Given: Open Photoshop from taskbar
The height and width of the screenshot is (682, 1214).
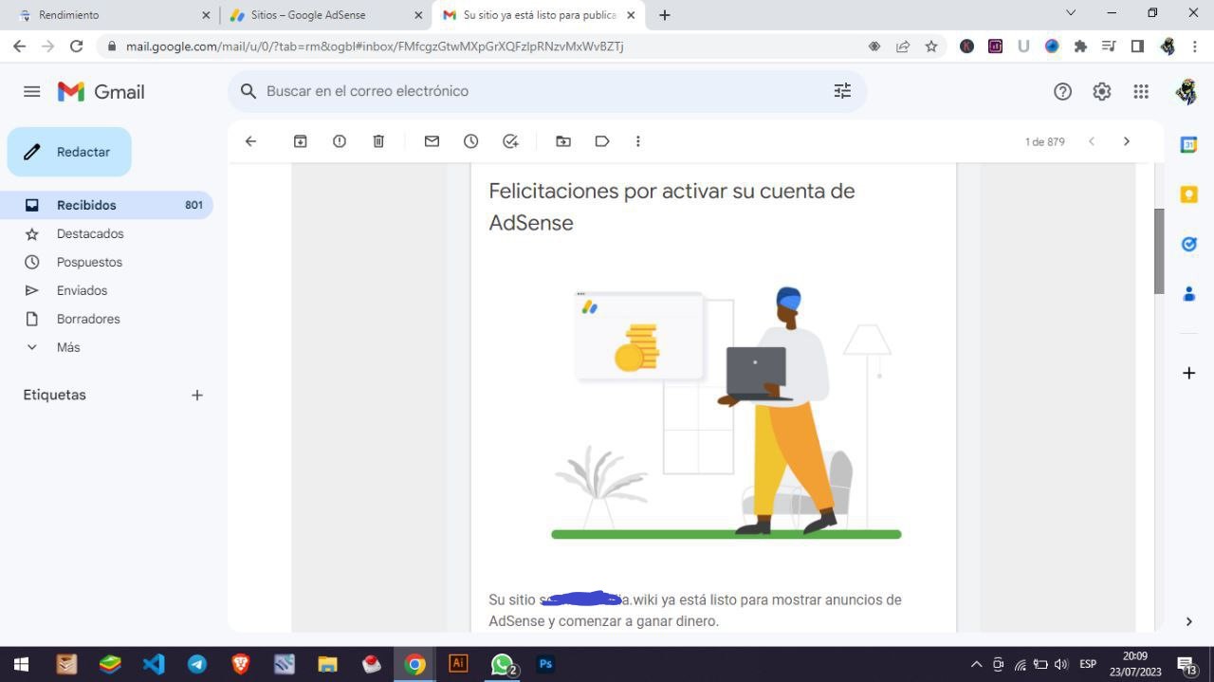Looking at the screenshot, I should click(x=545, y=664).
